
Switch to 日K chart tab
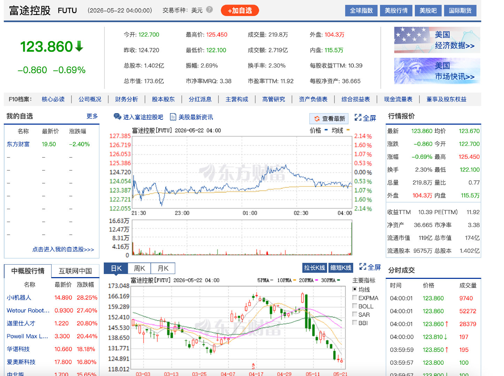116,268
